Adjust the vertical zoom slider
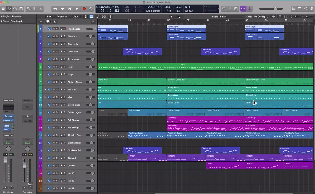This screenshot has height=194, width=315. 296,17
